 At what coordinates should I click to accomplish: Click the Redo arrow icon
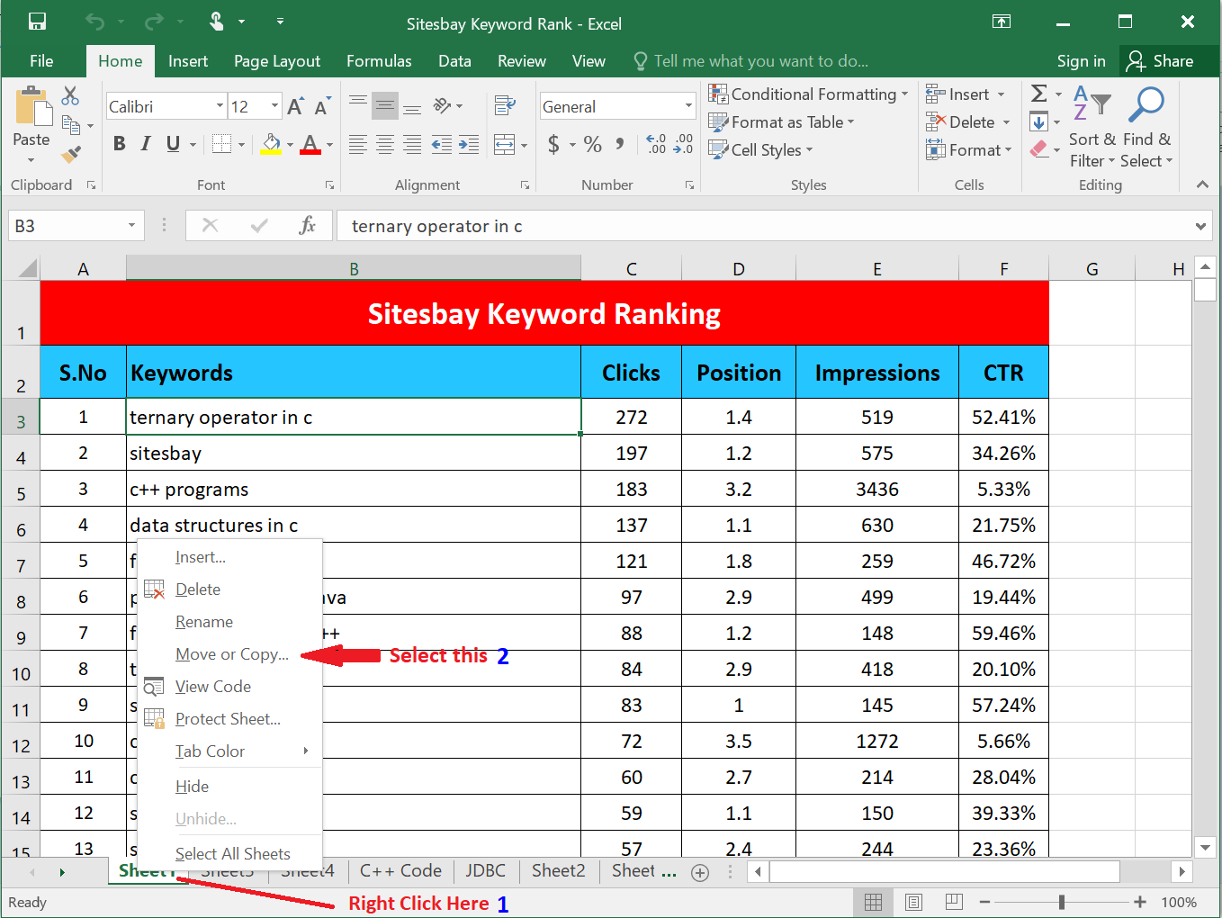click(155, 22)
